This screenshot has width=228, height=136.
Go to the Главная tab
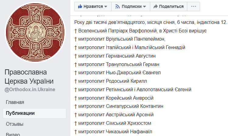point(15,102)
